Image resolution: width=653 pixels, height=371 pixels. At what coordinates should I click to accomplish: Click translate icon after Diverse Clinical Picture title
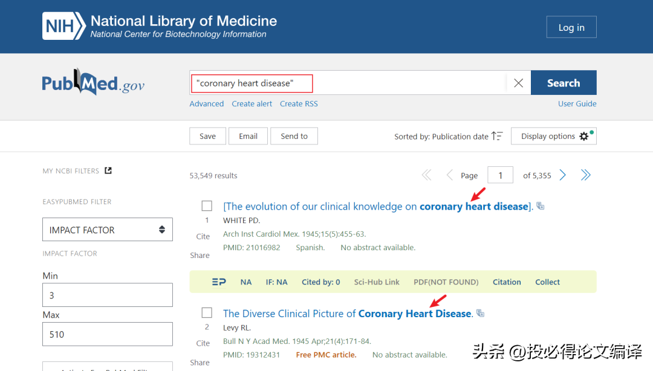click(x=481, y=313)
